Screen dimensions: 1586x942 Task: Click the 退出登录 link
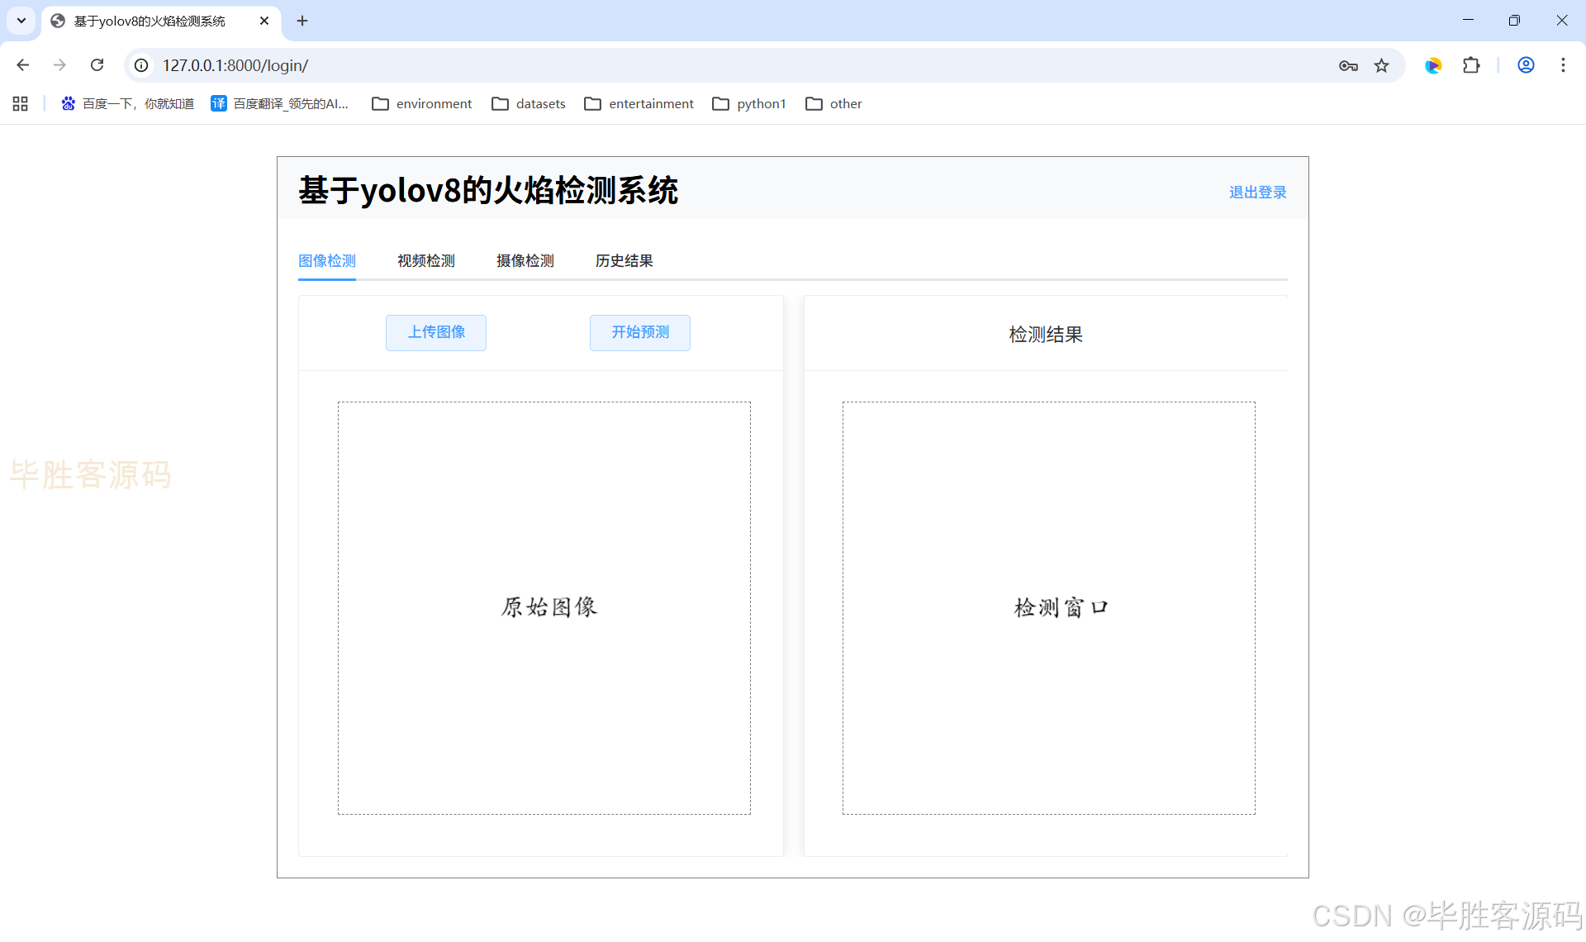[1257, 193]
